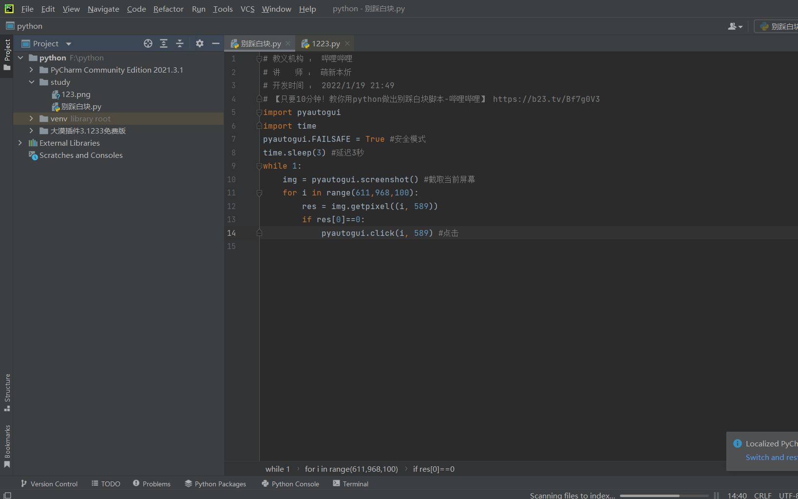Viewport: 798px width, 499px height.
Task: Expand the venv library root folder
Action: pos(31,118)
